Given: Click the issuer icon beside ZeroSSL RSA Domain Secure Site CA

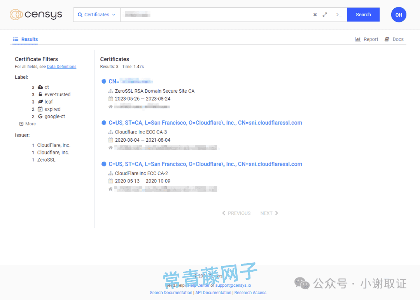Looking at the screenshot, I should point(110,91).
